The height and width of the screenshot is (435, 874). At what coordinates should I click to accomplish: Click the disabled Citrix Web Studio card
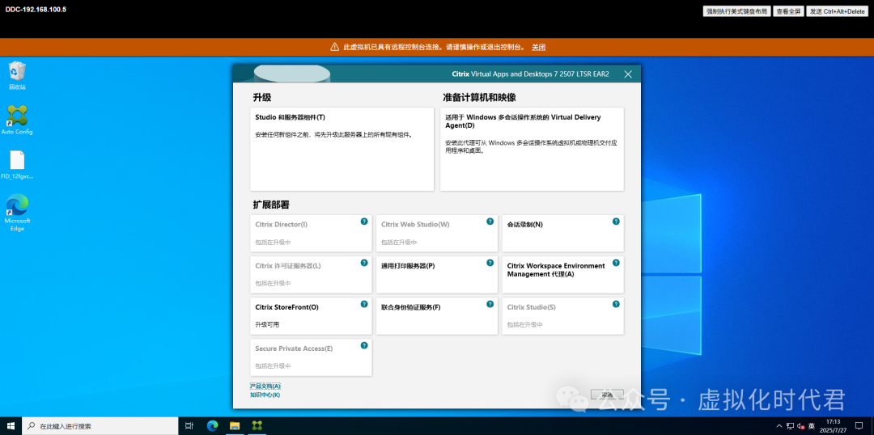[437, 234]
